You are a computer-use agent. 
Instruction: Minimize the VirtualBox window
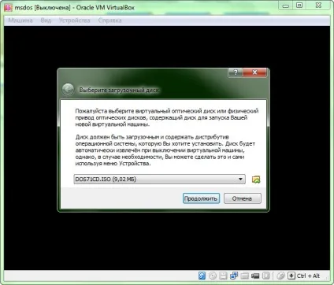coord(286,6)
